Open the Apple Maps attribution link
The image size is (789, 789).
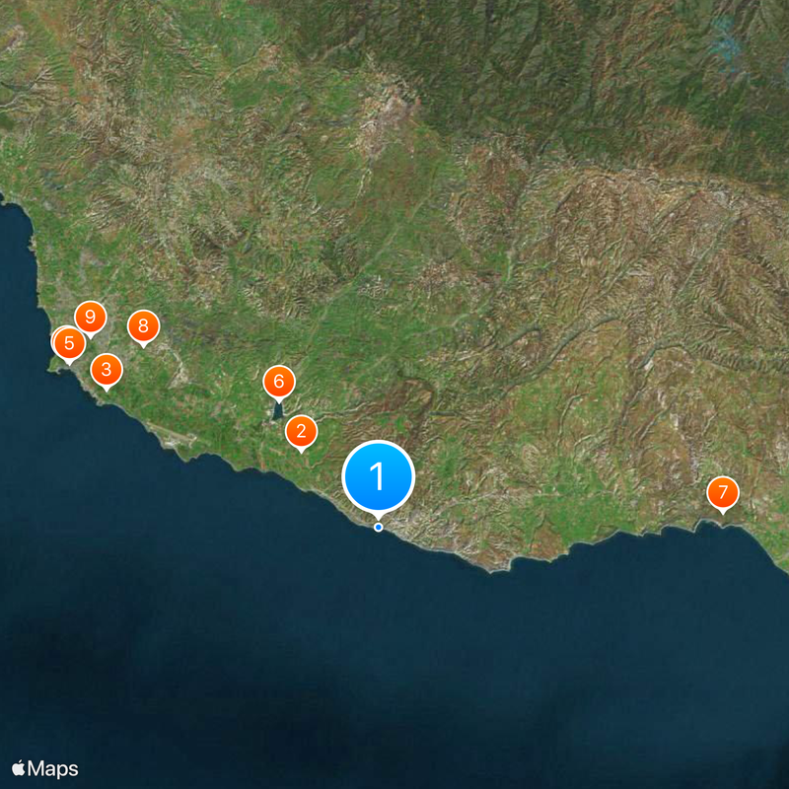(45, 769)
